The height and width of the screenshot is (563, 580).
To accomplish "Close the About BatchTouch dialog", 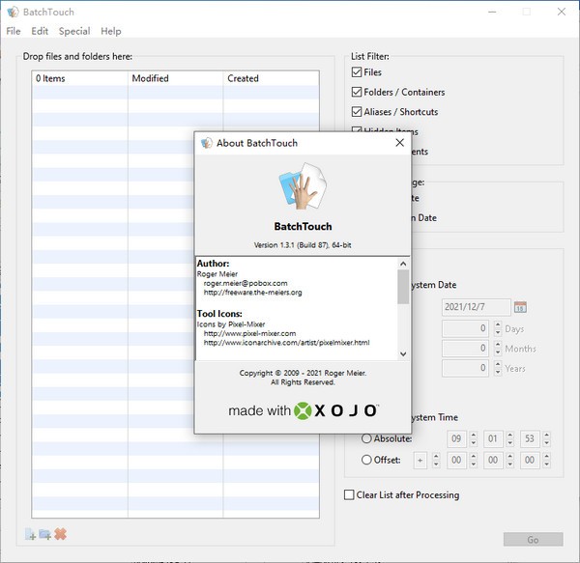I will (x=399, y=143).
